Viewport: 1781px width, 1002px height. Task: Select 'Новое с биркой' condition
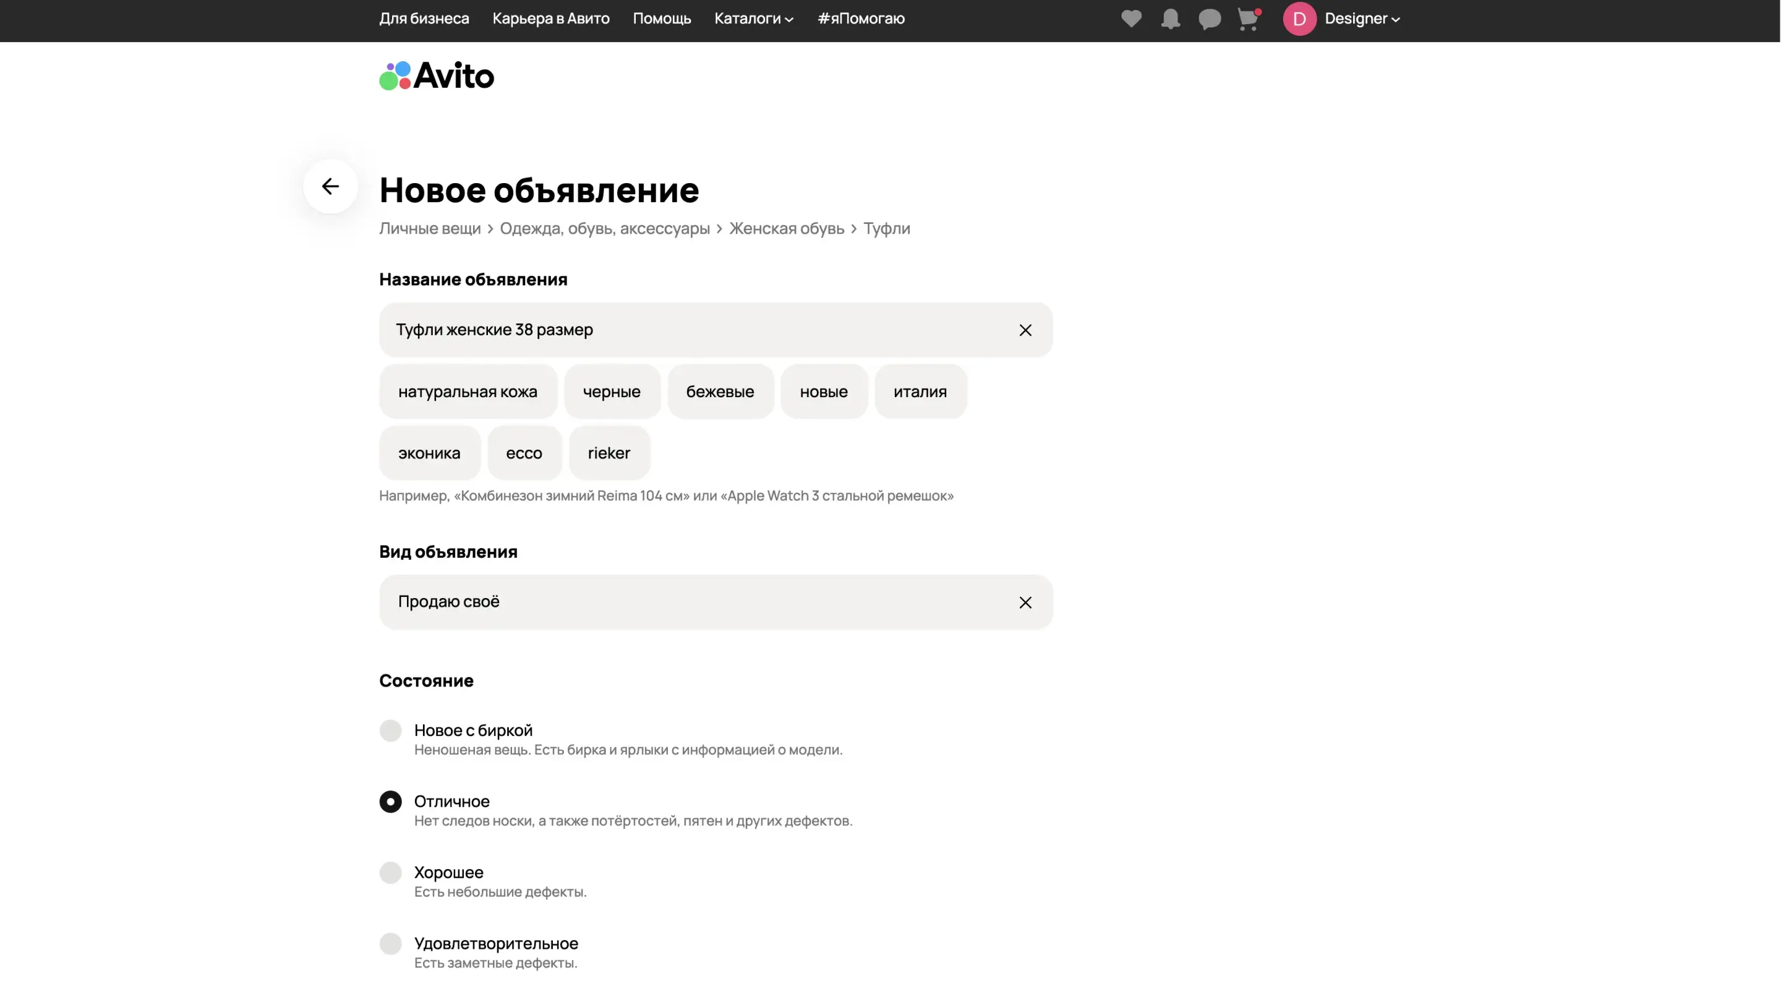click(x=391, y=730)
